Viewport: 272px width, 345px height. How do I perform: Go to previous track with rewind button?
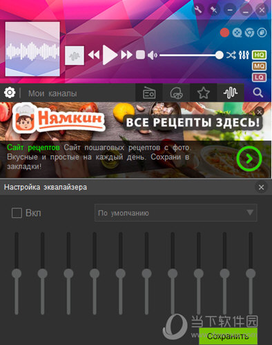point(94,55)
